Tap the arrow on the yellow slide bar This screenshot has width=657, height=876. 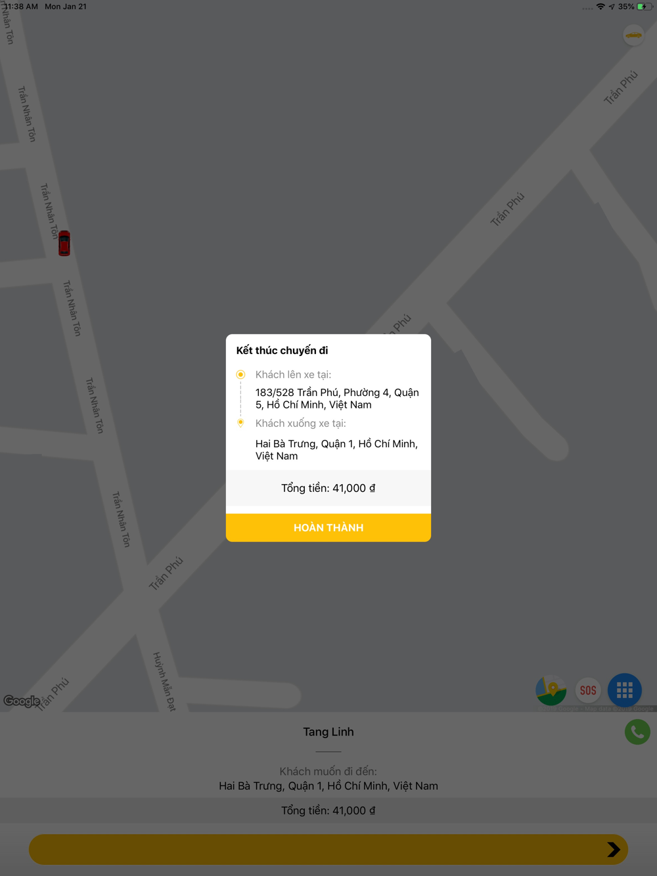click(x=614, y=850)
